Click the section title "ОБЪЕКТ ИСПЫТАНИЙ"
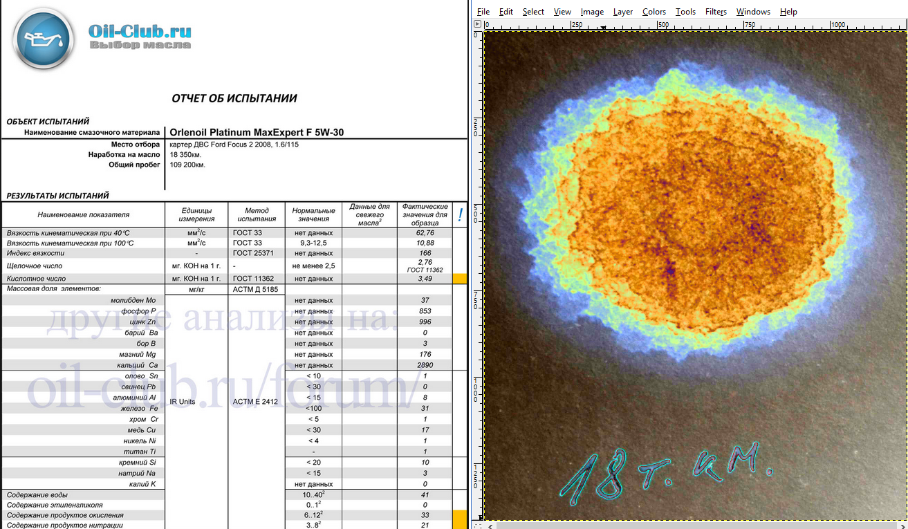The height and width of the screenshot is (529, 908). point(48,121)
